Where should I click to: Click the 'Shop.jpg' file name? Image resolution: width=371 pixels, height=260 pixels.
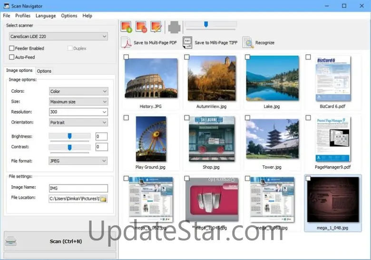[x=211, y=167]
